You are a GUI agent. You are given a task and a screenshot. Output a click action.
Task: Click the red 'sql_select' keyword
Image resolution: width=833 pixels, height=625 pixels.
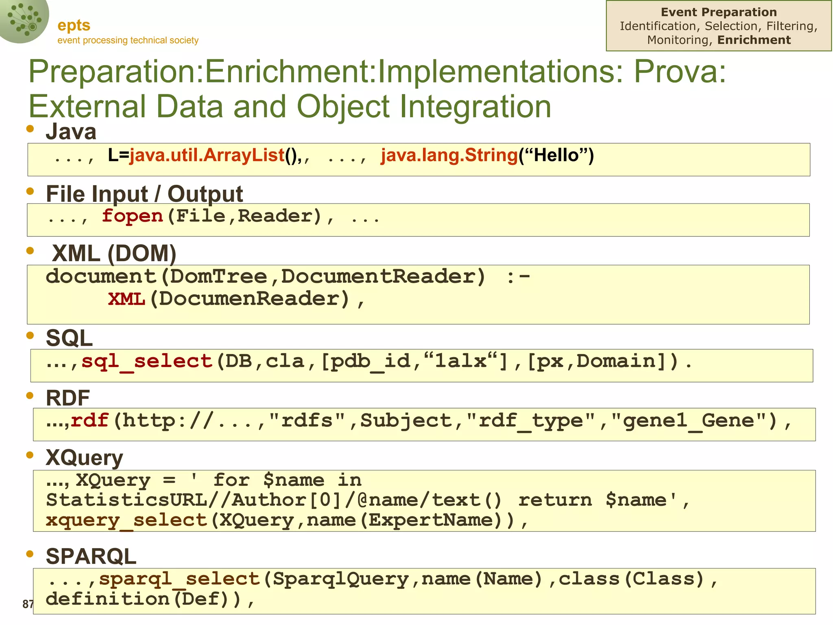147,361
